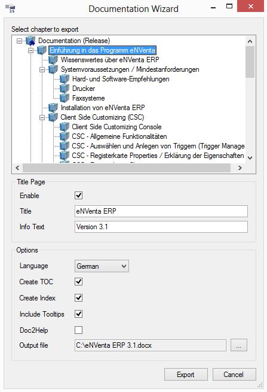Viewport: 267px width, 392px height.
Task: Click the book icon next to Wissenswertes über eNVenta ERP
Action: point(53,60)
